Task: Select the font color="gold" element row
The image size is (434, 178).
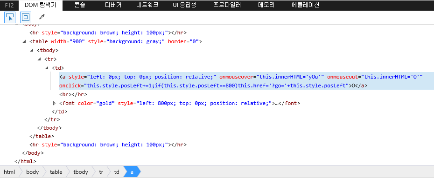Action: click(180, 103)
